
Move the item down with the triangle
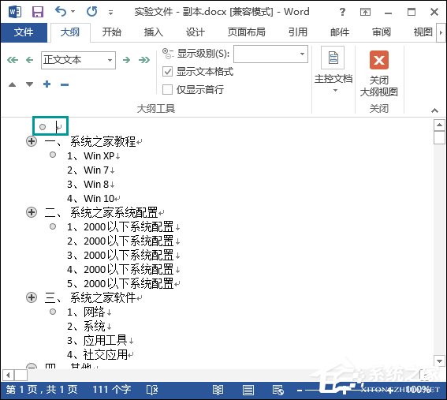click(29, 84)
